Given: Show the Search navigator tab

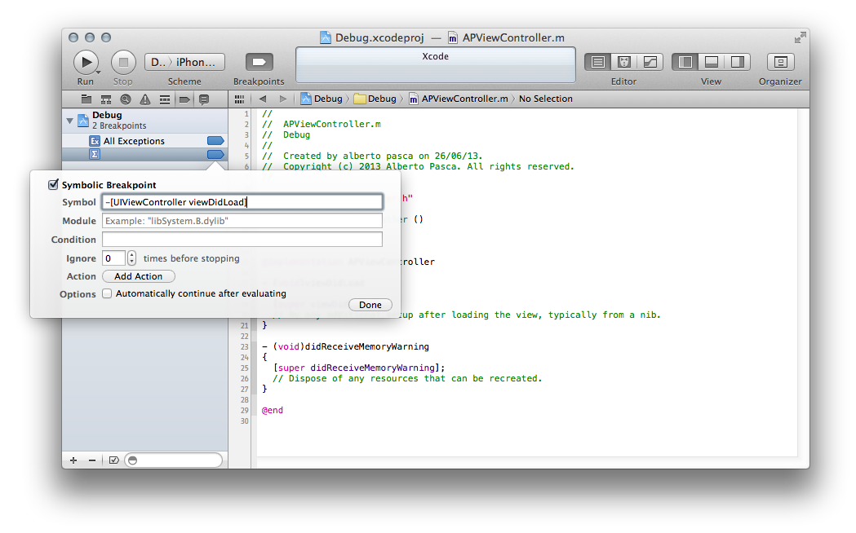Looking at the screenshot, I should tap(126, 99).
